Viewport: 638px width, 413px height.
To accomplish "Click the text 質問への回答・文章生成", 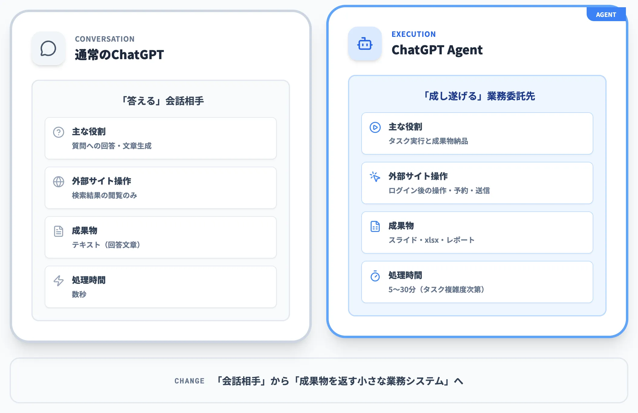I will click(112, 146).
